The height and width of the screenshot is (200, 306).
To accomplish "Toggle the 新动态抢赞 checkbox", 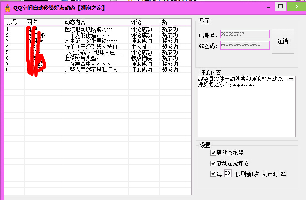I will (x=213, y=153).
